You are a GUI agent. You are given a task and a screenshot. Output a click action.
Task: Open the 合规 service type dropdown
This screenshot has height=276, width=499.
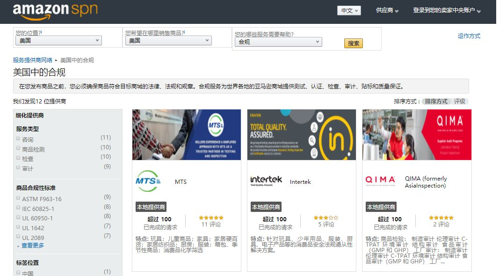click(278, 42)
